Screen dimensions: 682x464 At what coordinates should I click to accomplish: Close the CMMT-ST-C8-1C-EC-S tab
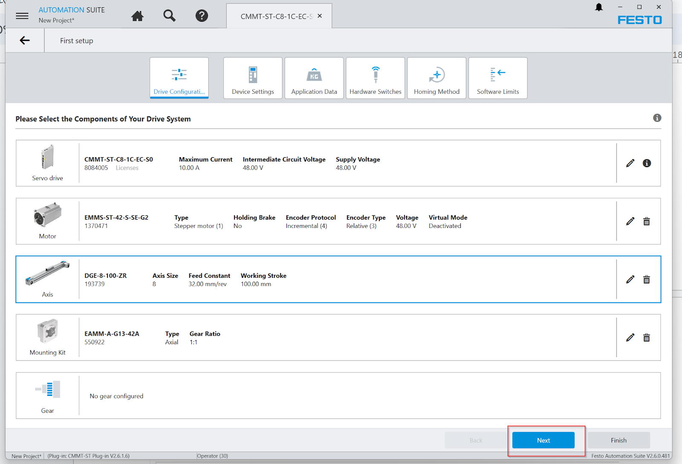[320, 16]
